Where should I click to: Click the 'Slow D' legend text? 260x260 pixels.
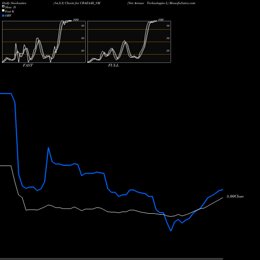coord(10,7)
